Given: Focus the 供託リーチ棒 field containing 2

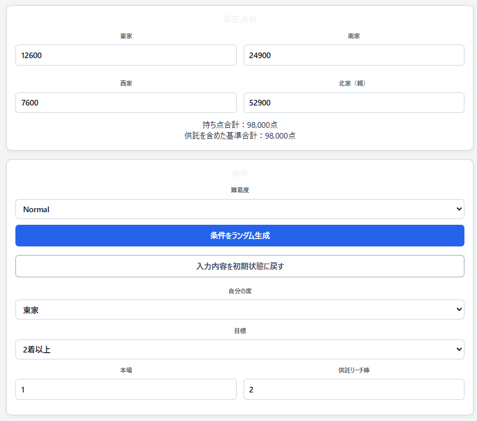Looking at the screenshot, I should point(354,390).
